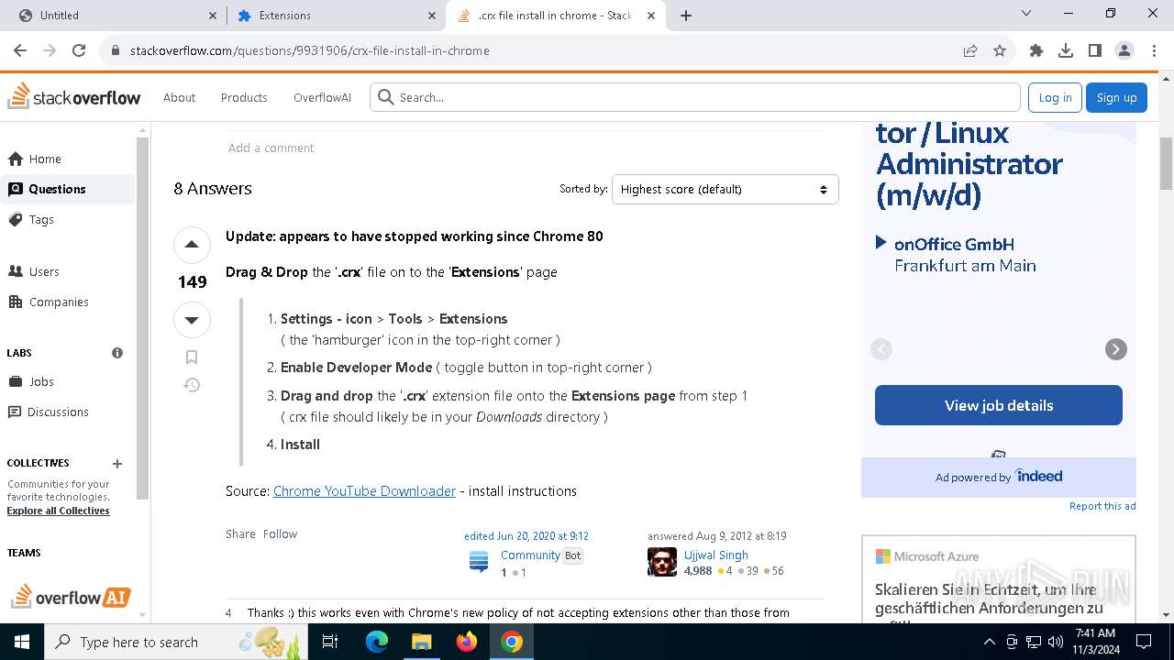The width and height of the screenshot is (1174, 660).
Task: Click the browser address bar URL
Action: point(310,50)
